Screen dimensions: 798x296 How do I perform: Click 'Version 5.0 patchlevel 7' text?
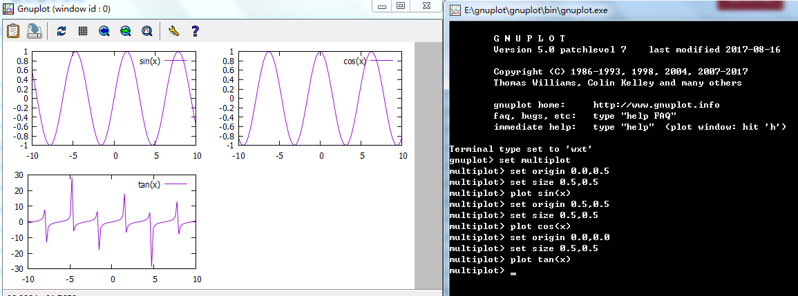pos(560,50)
